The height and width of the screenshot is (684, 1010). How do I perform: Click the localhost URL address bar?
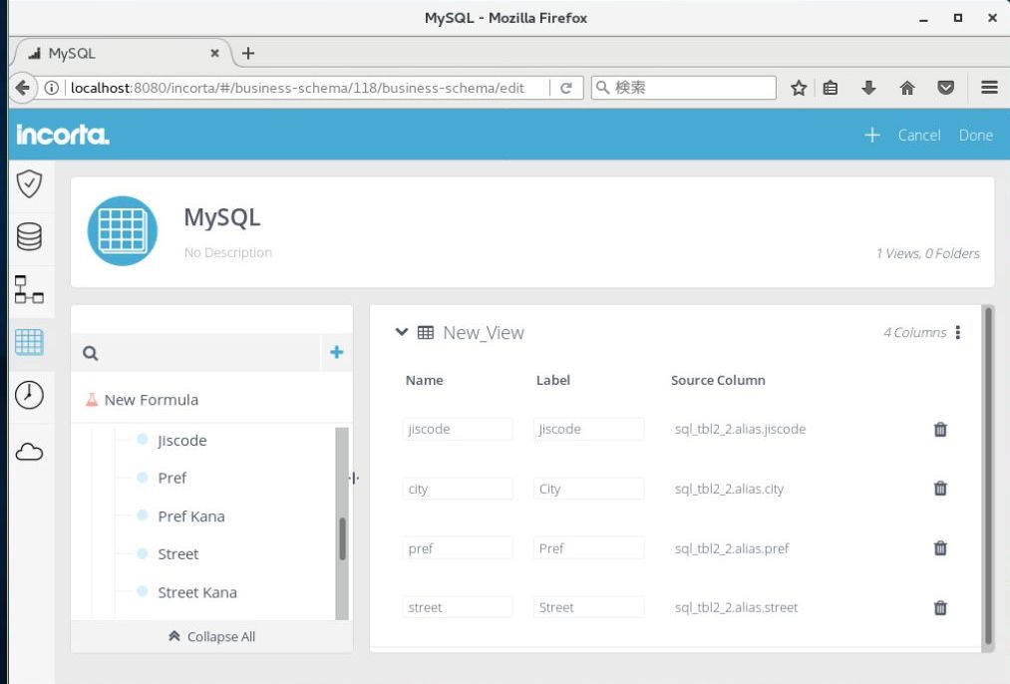(x=296, y=88)
